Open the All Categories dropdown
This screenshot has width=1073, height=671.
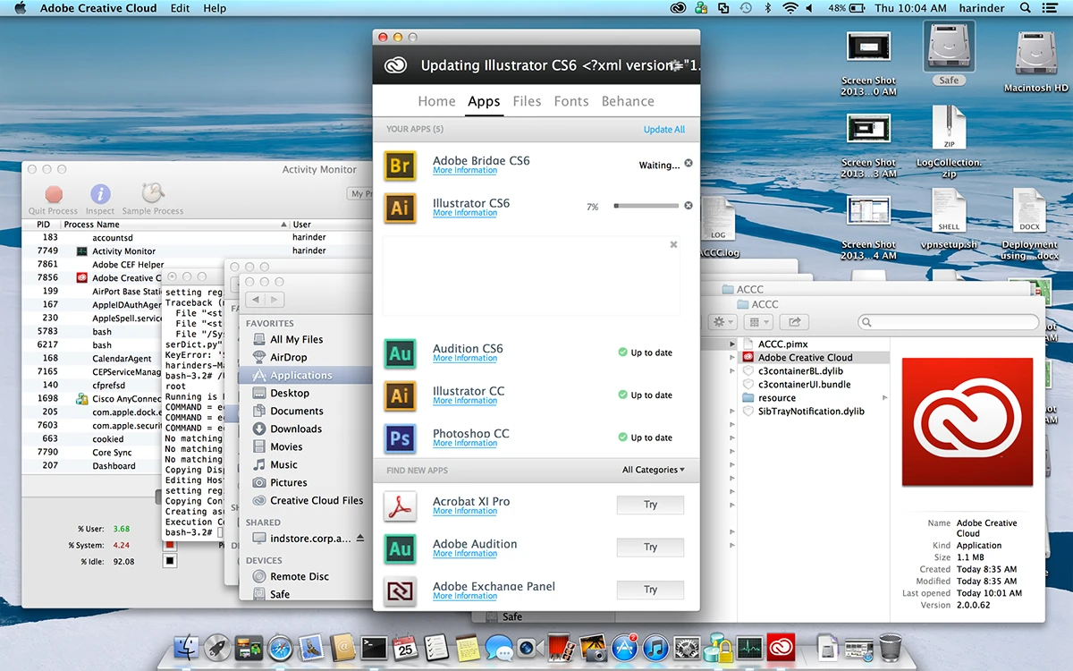[x=654, y=470]
